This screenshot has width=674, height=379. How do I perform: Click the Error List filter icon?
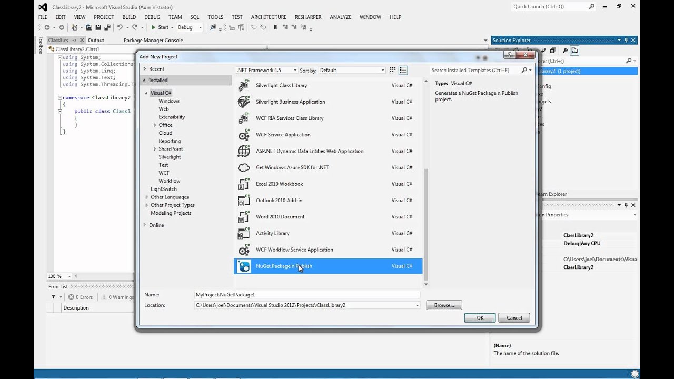[53, 297]
